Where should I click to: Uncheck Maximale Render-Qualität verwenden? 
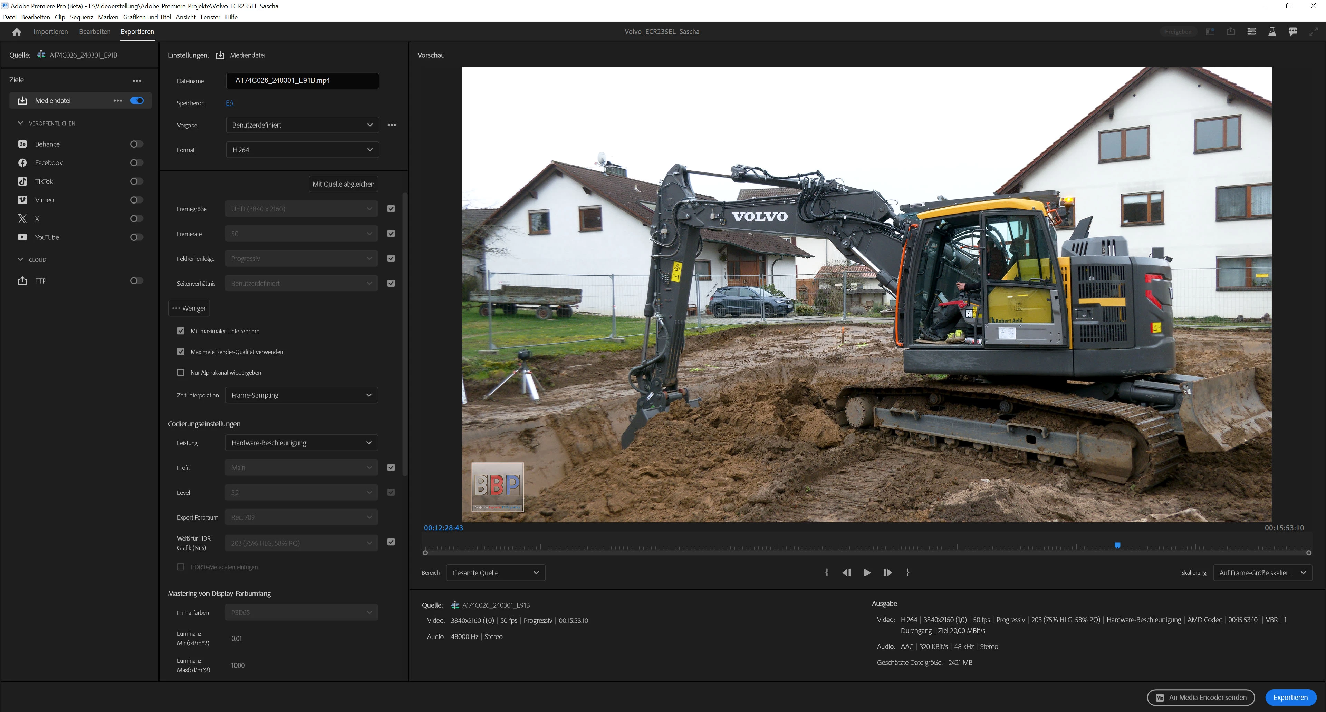click(x=181, y=352)
